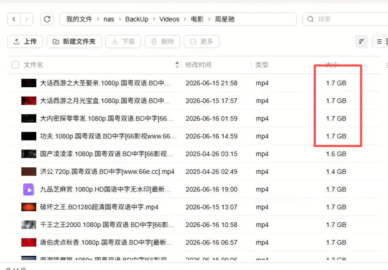Open thumbnail of 唐伯虎点秋香 video
Image resolution: width=388 pixels, height=270 pixels.
pos(29,242)
